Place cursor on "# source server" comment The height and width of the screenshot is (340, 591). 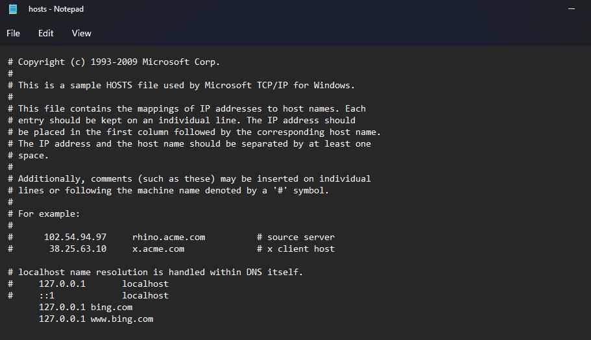click(296, 237)
